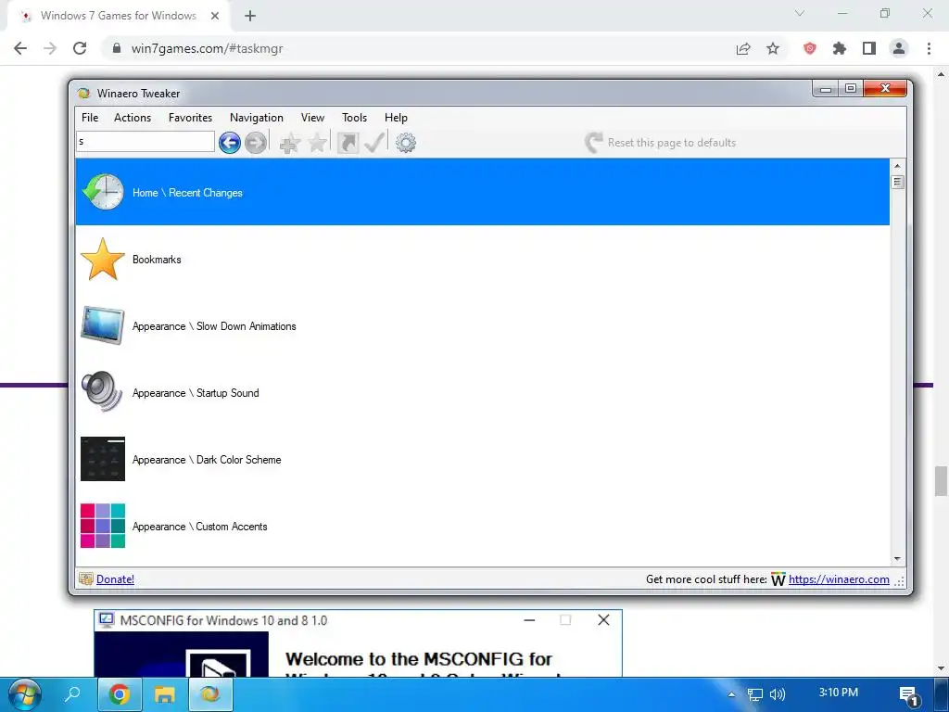
Task: Open a new Chrome tab with plus button
Action: (x=250, y=17)
